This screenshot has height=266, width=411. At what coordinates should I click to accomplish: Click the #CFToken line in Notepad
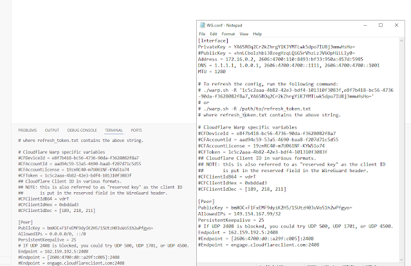262,152
